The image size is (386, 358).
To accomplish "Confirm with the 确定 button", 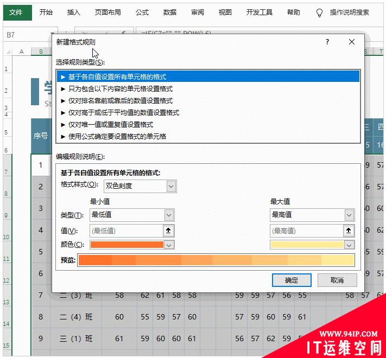I will (x=292, y=280).
